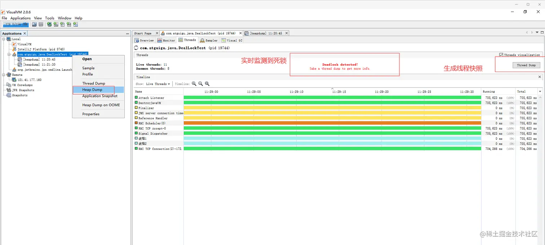Open the Window menu
Image resolution: width=545 pixels, height=245 pixels.
click(x=65, y=18)
